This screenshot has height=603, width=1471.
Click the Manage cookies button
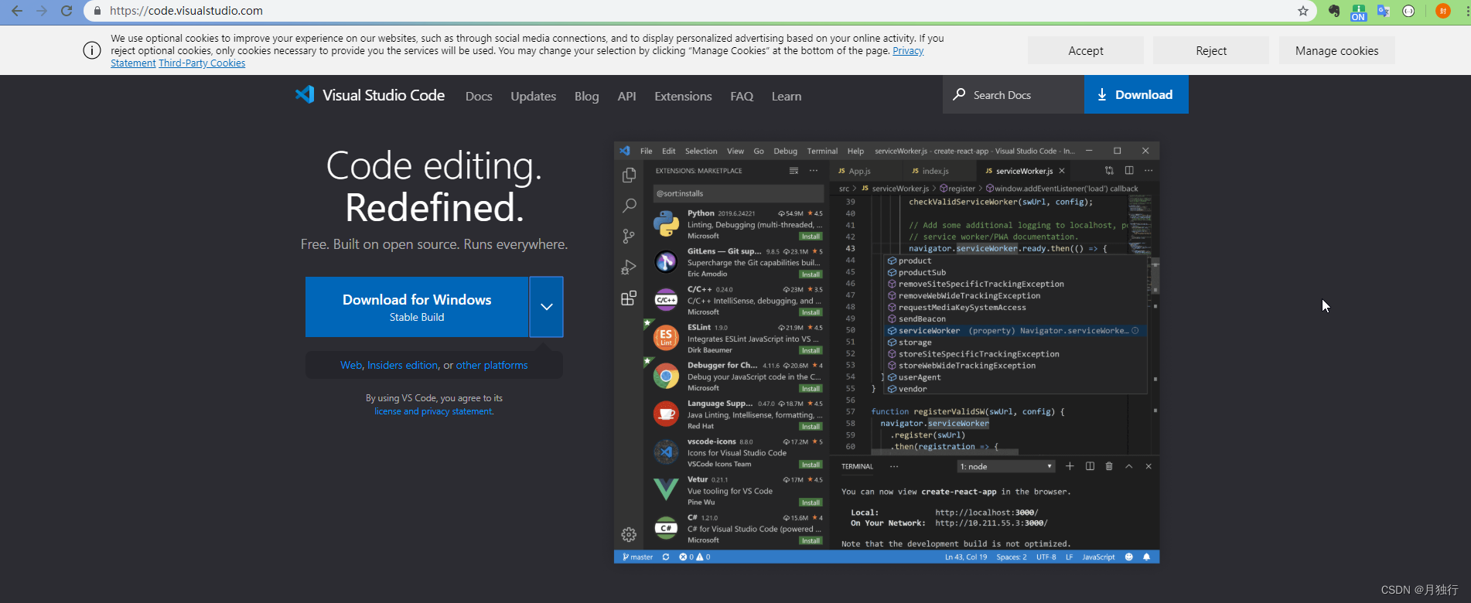1337,50
